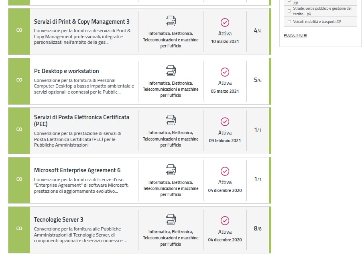Screen dimensions: 362x255
Task: Click the green CO badge for Microsoft Enterprise Agreement 6
Action: [x=19, y=179]
